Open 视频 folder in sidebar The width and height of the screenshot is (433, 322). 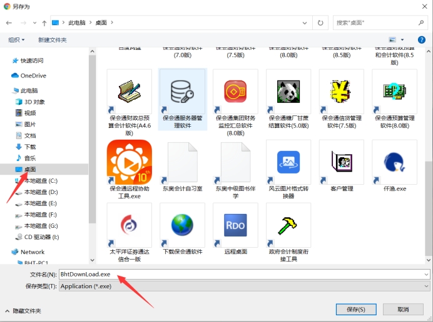point(26,113)
